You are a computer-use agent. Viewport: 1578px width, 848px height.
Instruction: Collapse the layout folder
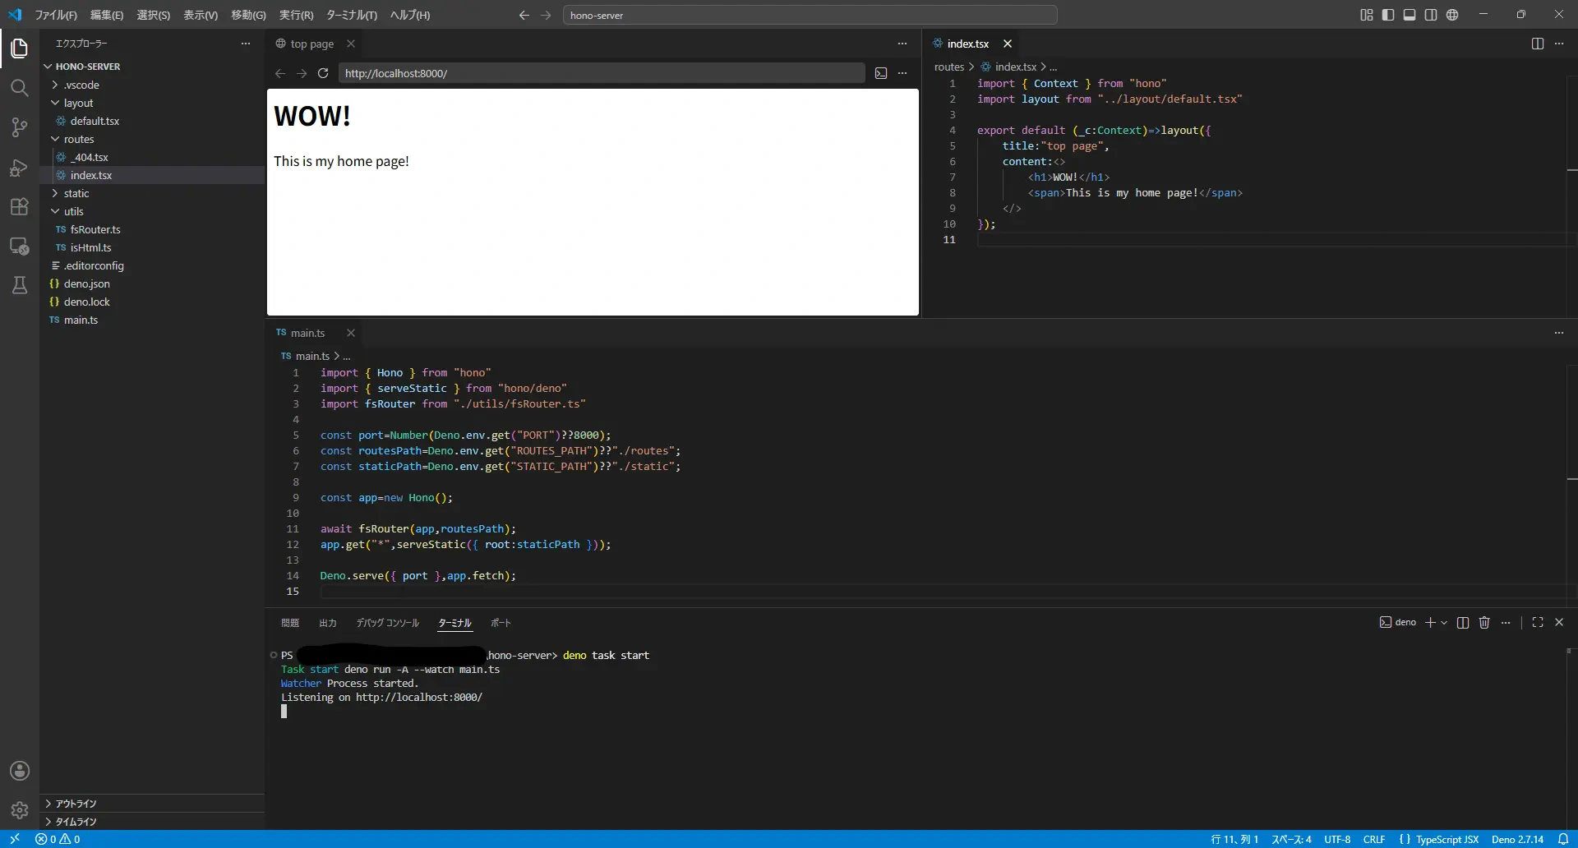click(78, 103)
